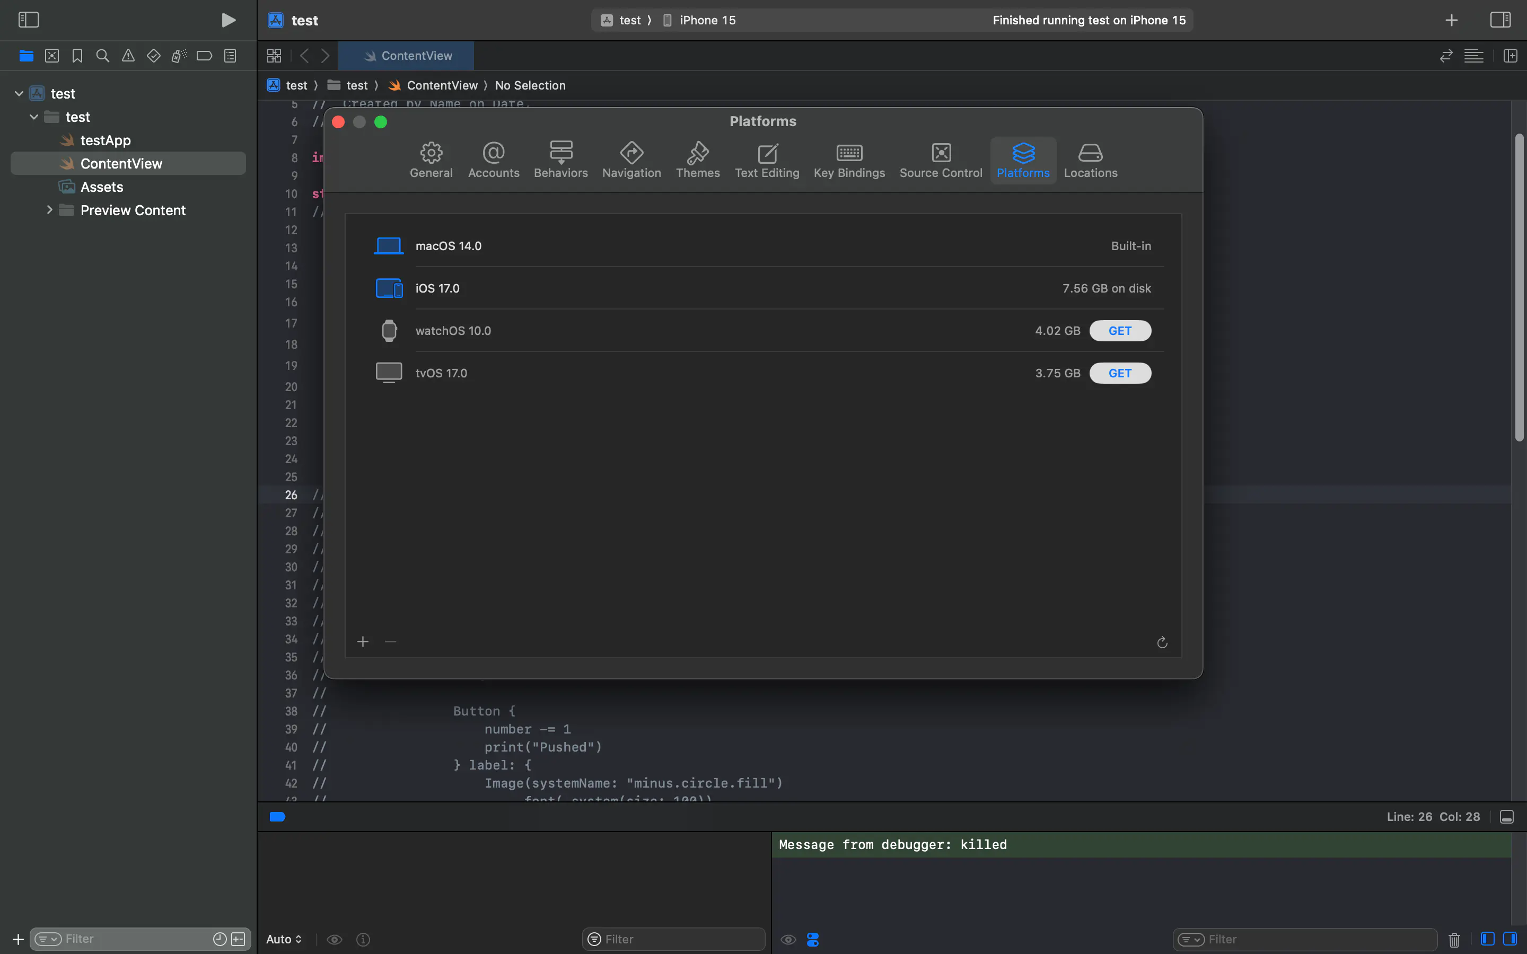Image resolution: width=1527 pixels, height=954 pixels.
Task: Open the Key Bindings settings tab
Action: [x=849, y=160]
